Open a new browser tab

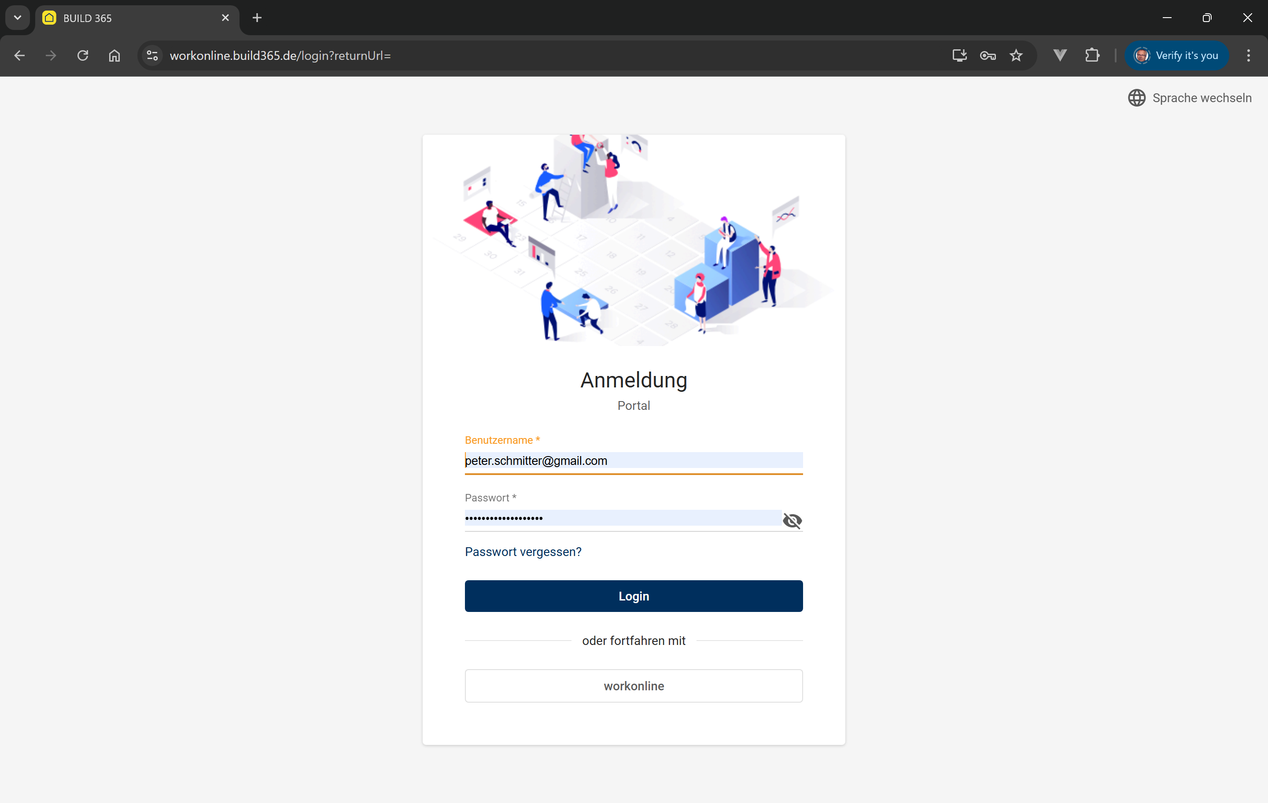click(x=257, y=18)
